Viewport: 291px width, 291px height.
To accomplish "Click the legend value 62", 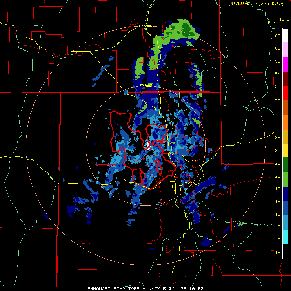I will (x=278, y=48).
